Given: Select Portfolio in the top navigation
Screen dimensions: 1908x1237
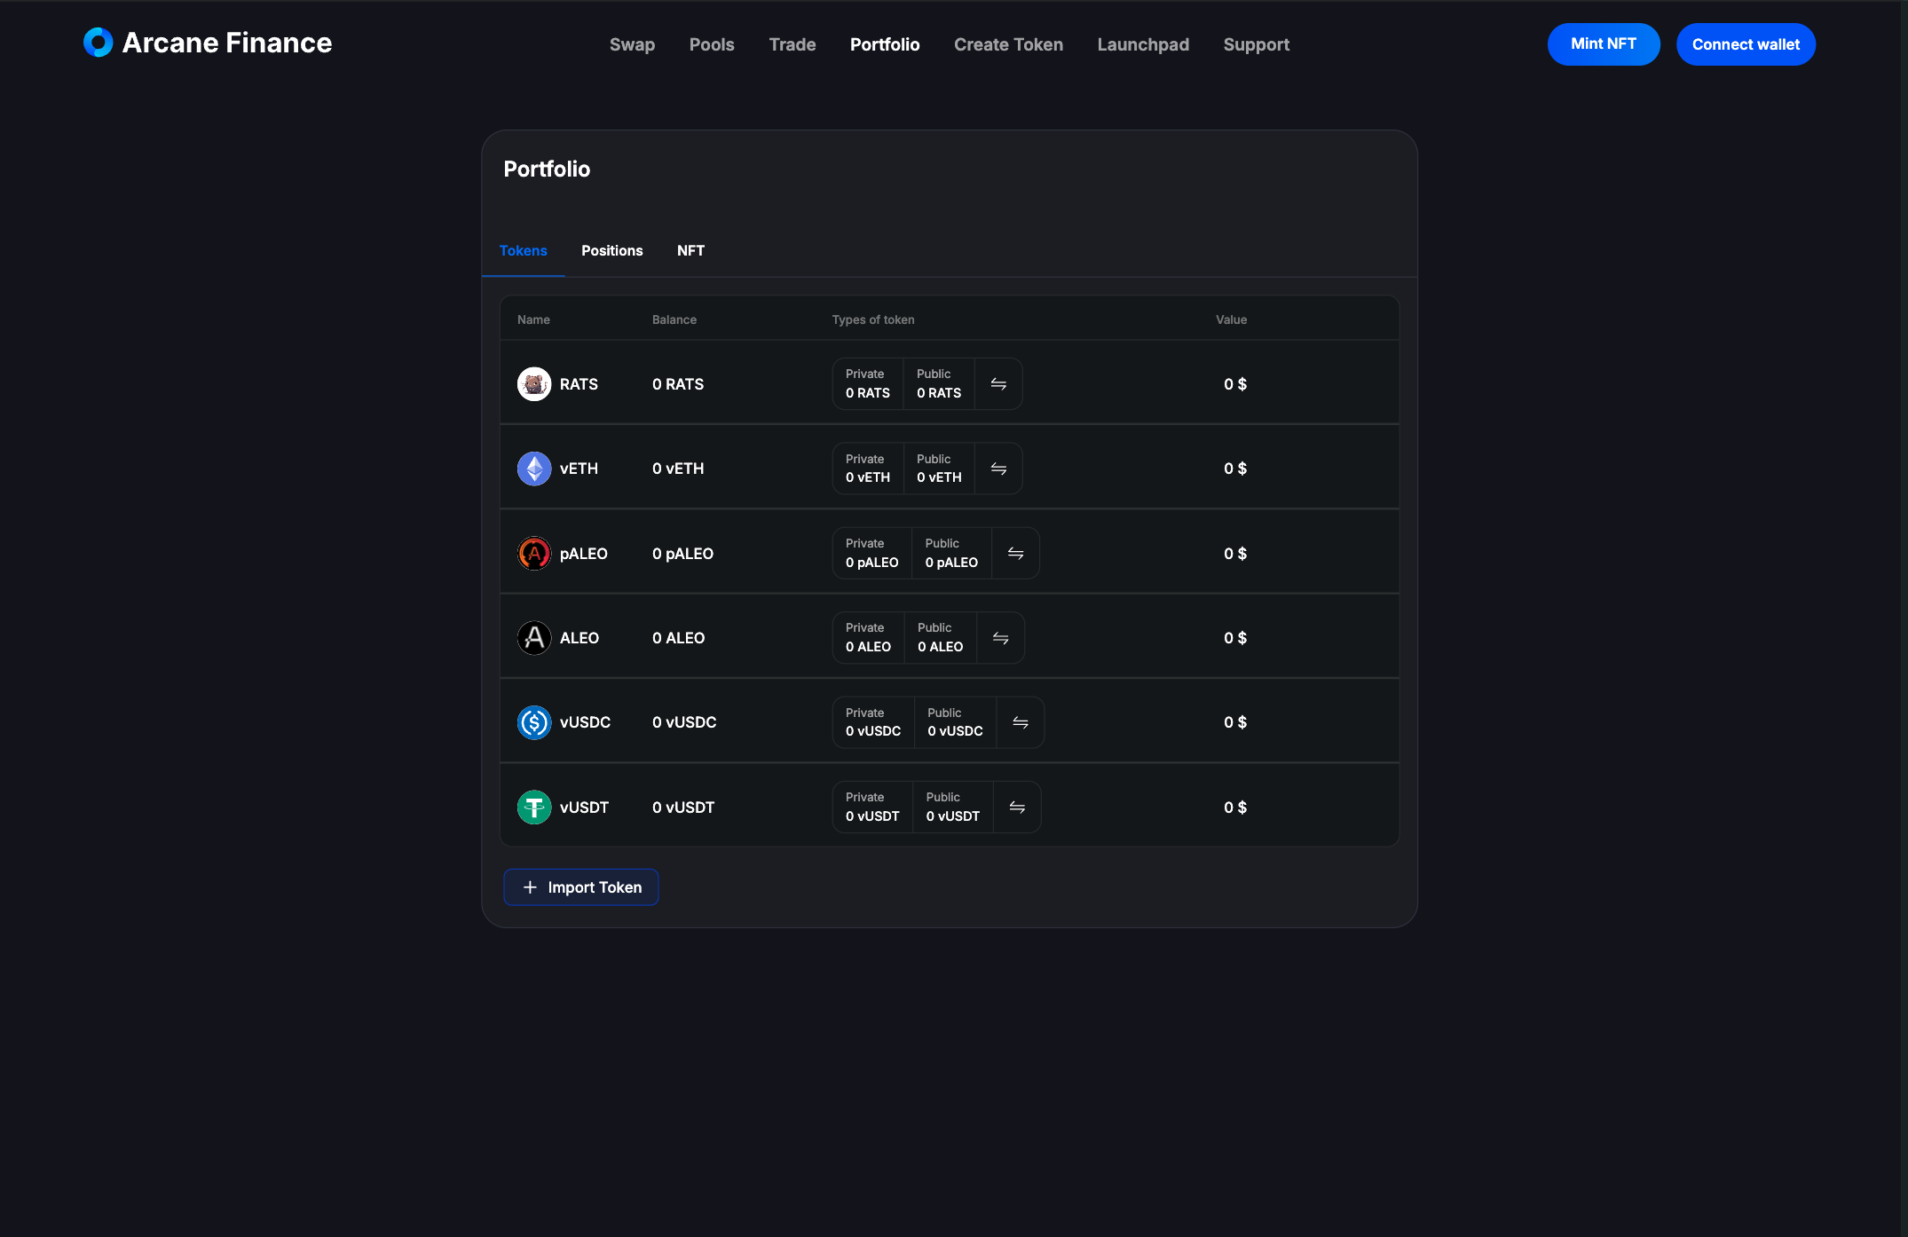Looking at the screenshot, I should 885,44.
